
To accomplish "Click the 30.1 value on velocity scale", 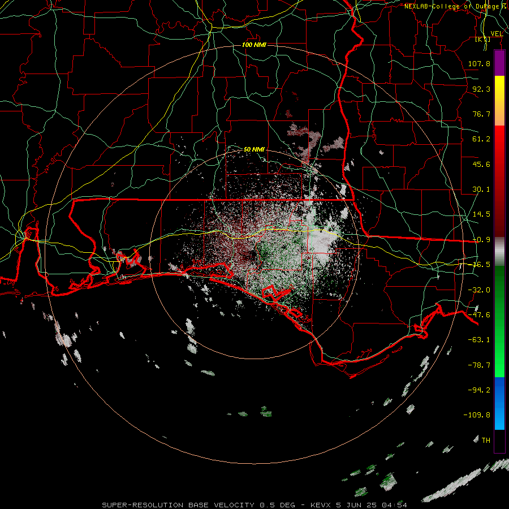I will coord(481,189).
